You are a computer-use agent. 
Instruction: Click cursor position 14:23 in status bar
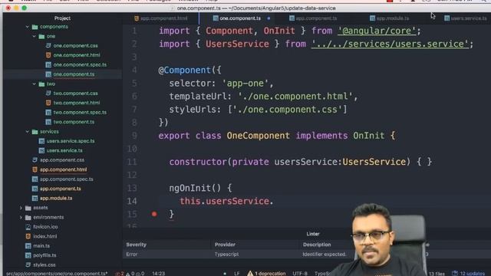click(x=159, y=274)
